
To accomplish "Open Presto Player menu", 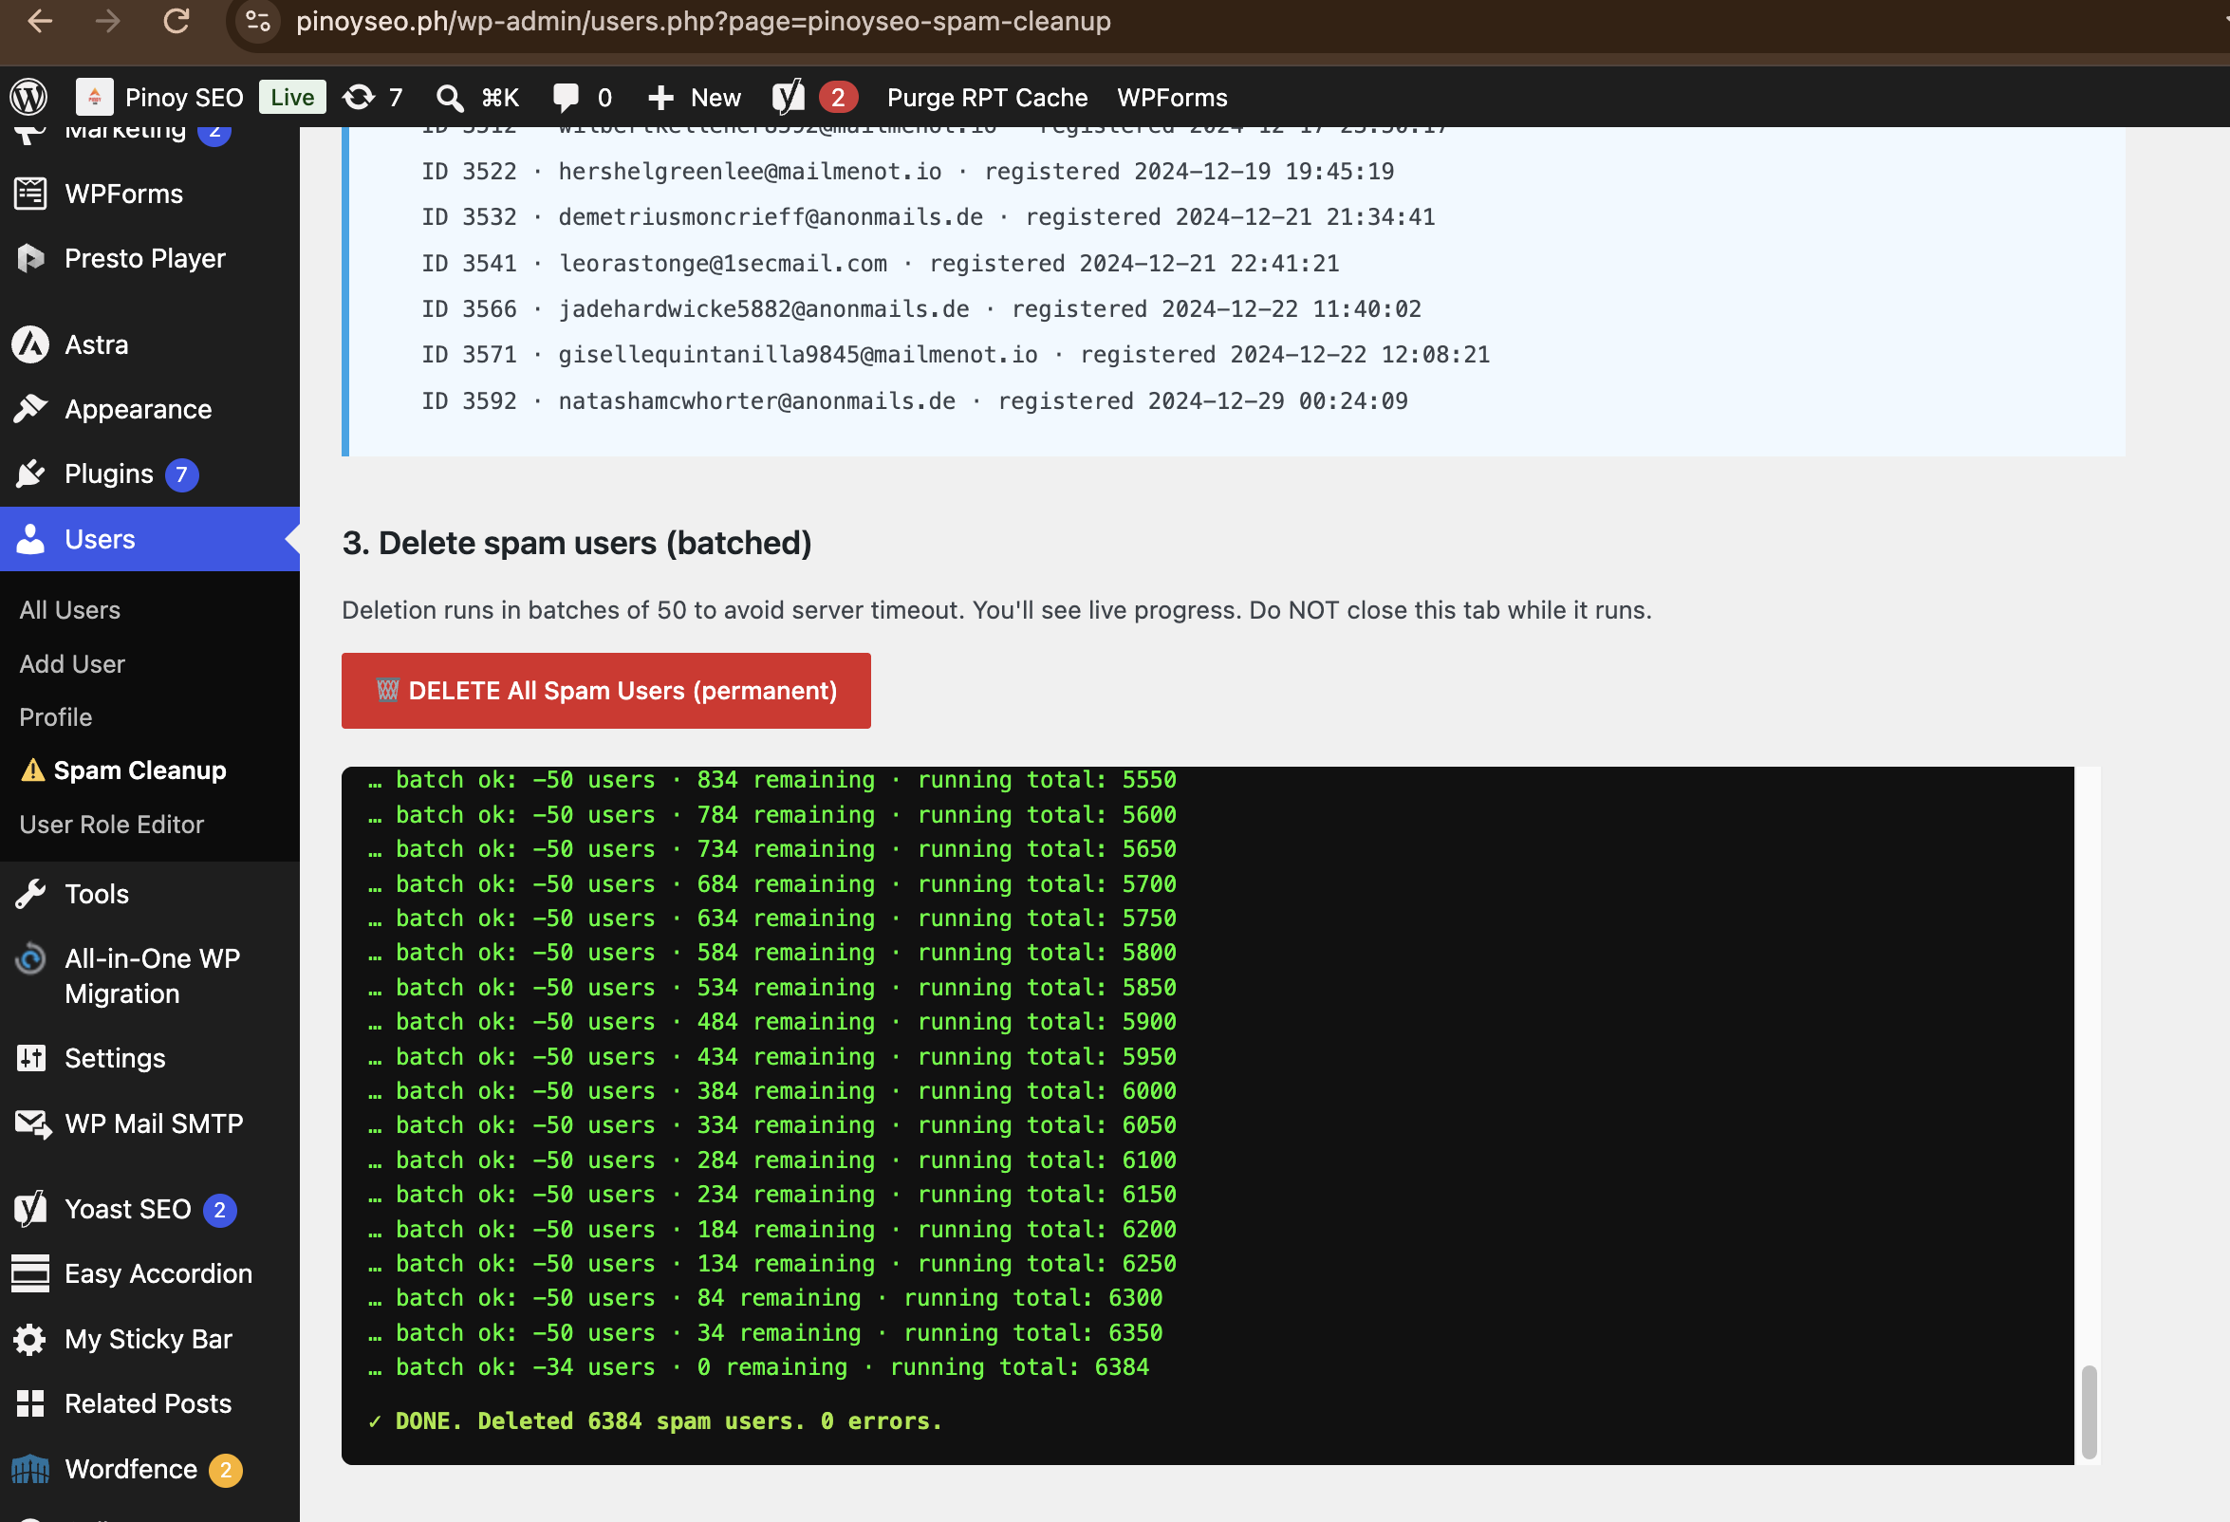I will [145, 258].
